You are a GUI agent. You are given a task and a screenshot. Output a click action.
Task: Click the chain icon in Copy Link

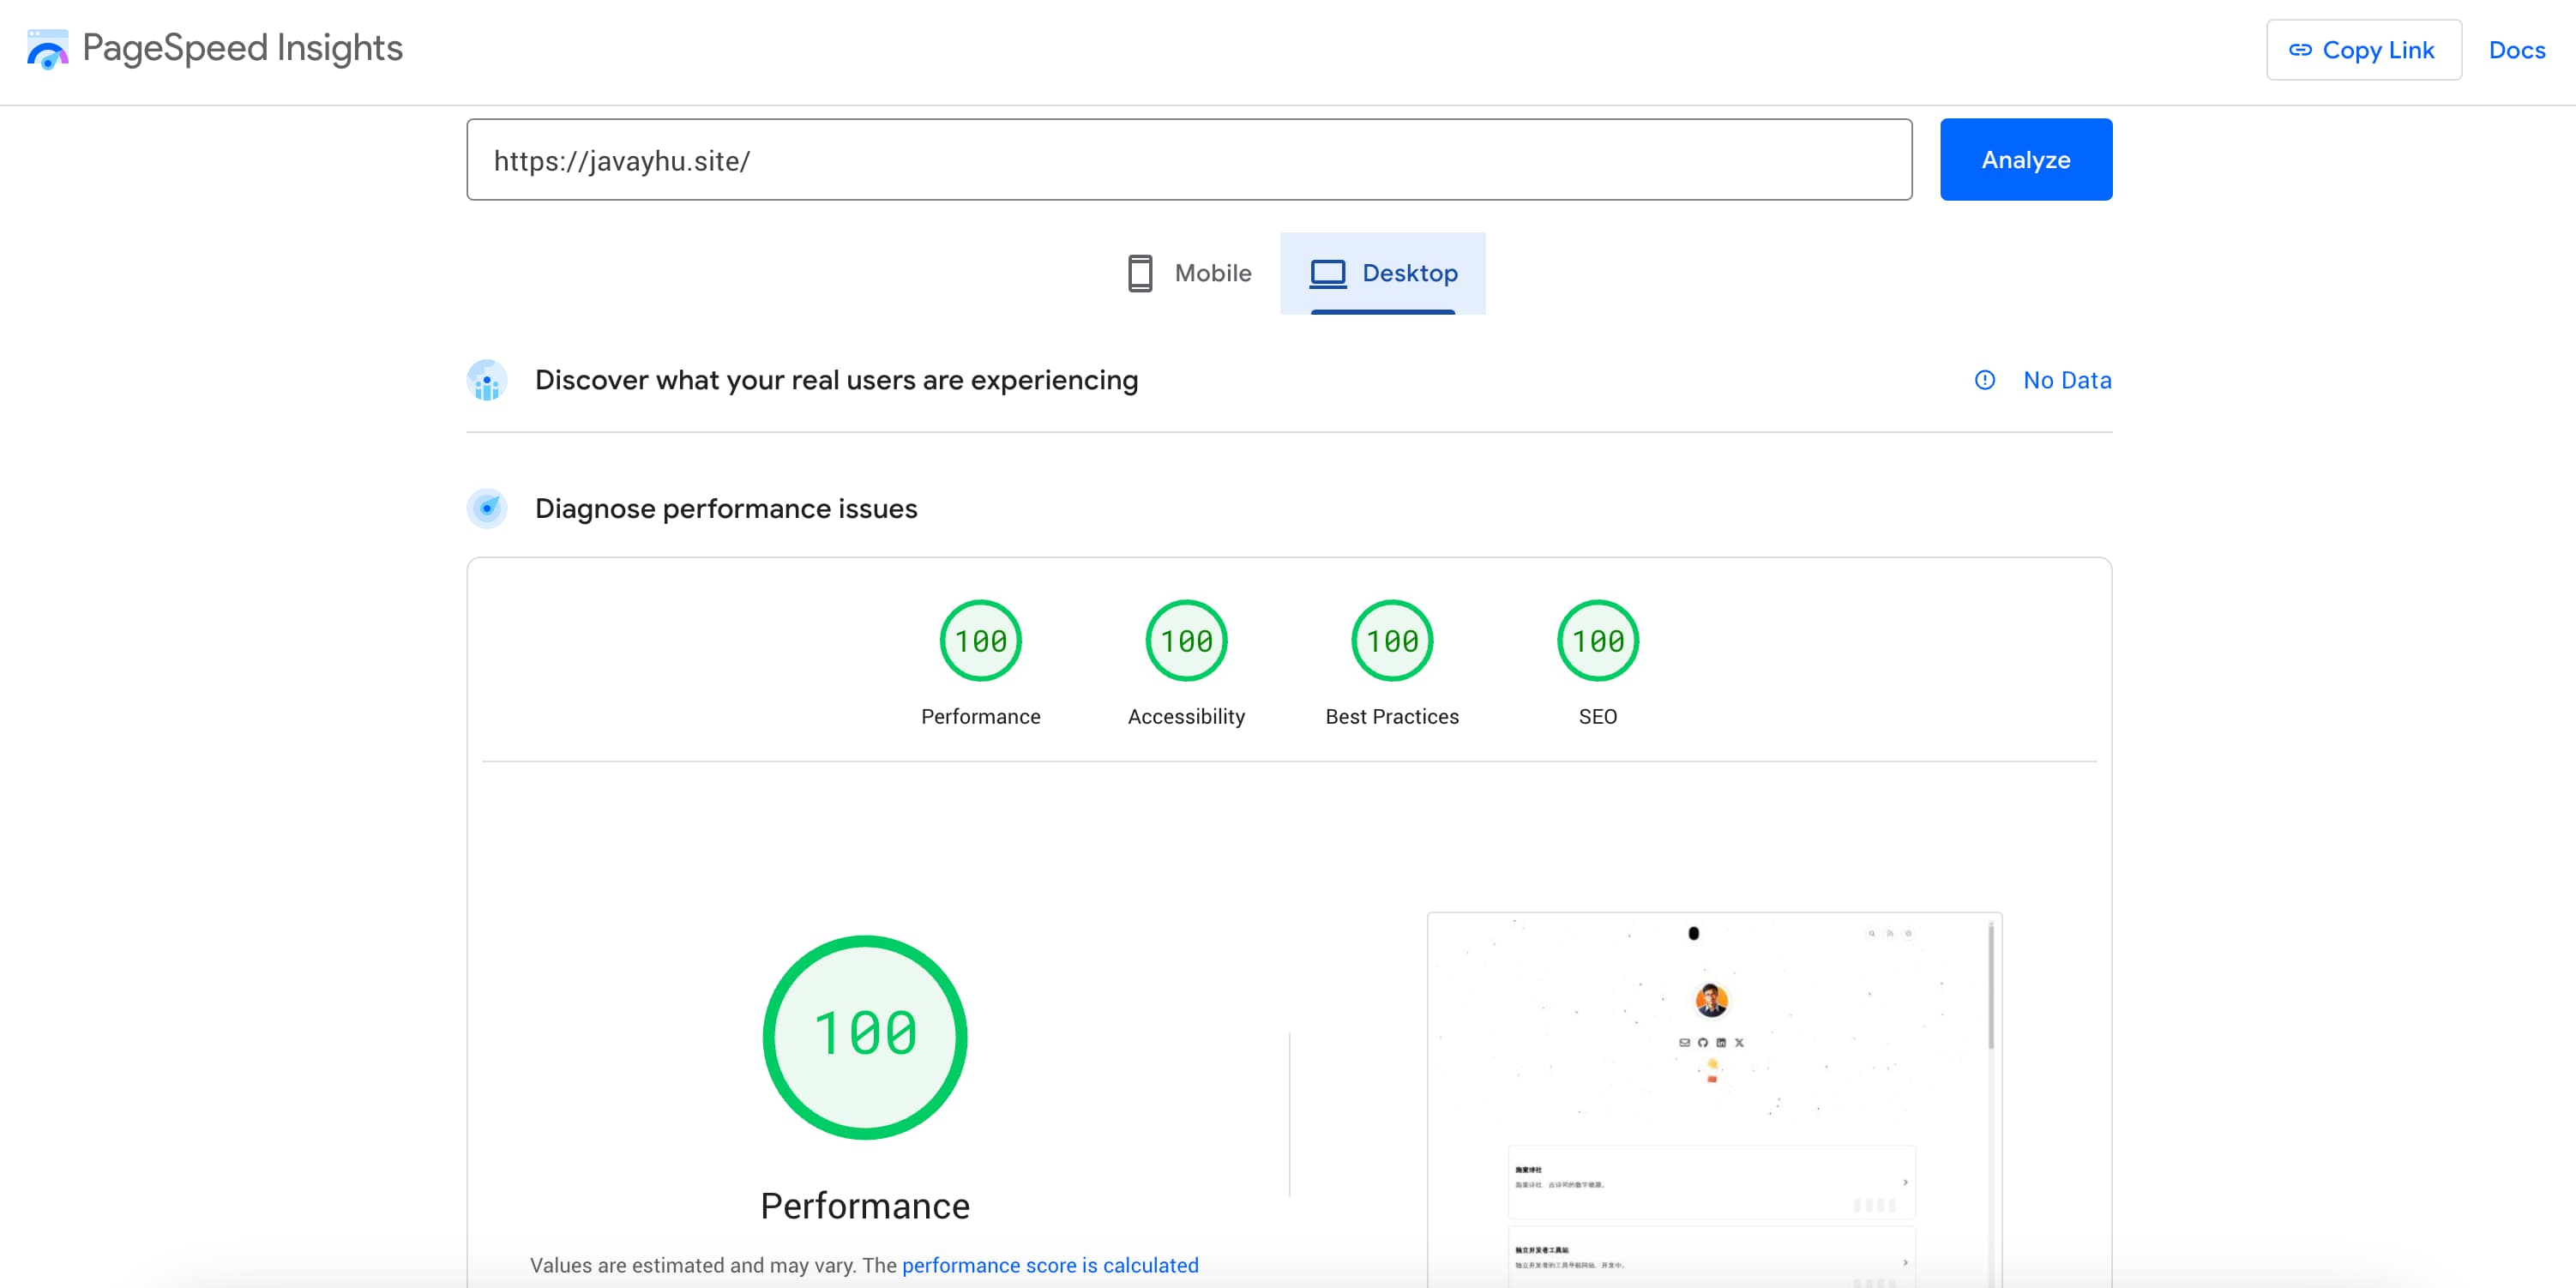tap(2300, 50)
